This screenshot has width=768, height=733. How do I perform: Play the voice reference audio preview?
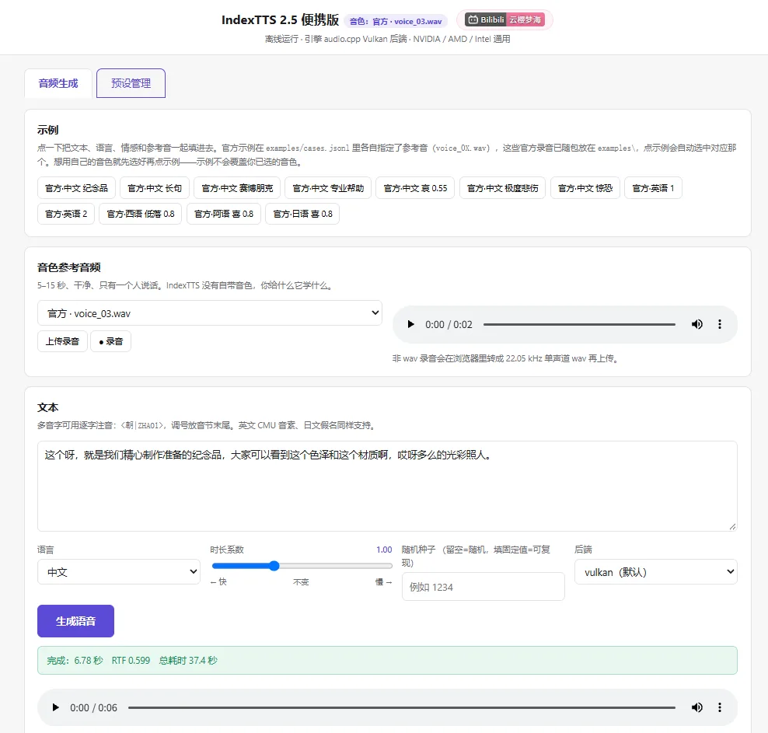411,324
